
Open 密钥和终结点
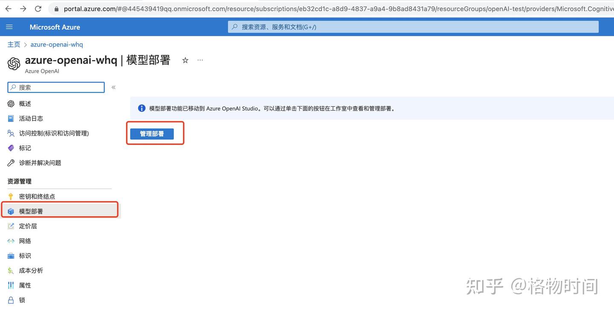click(37, 196)
